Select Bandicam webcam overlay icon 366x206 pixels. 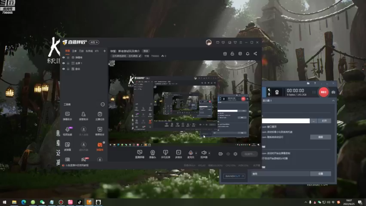(277, 92)
